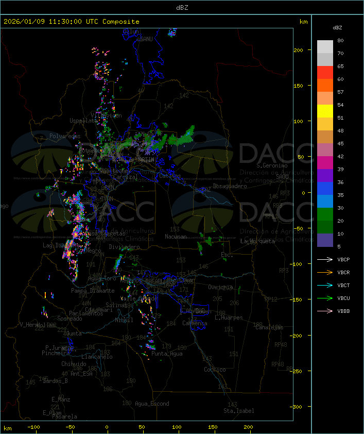This screenshot has width=364, height=434.
Task: Click the green VBCU arrow icon
Action: pos(324,298)
